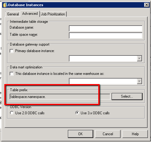
Task: Choose Use 3.x ODBC calls
Action: click(77, 113)
